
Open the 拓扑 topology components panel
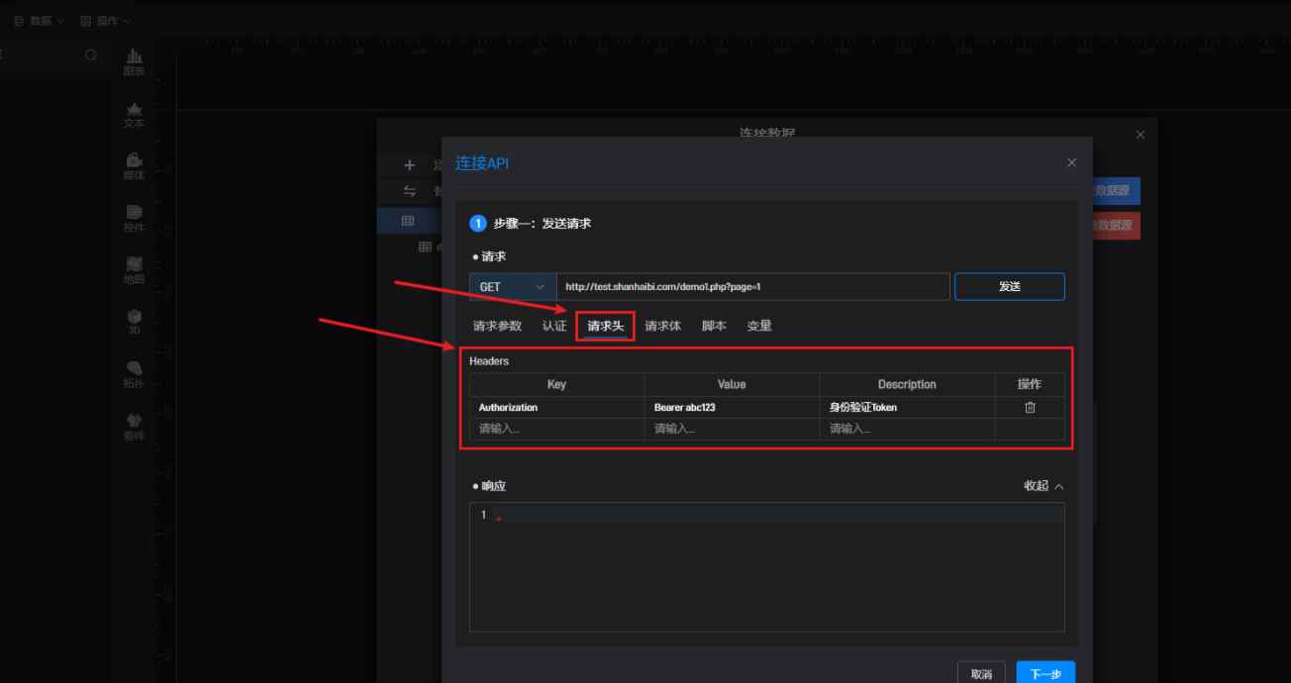134,374
